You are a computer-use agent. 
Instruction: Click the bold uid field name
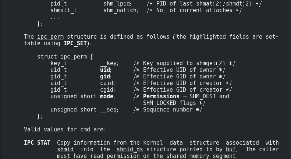pos(105,70)
